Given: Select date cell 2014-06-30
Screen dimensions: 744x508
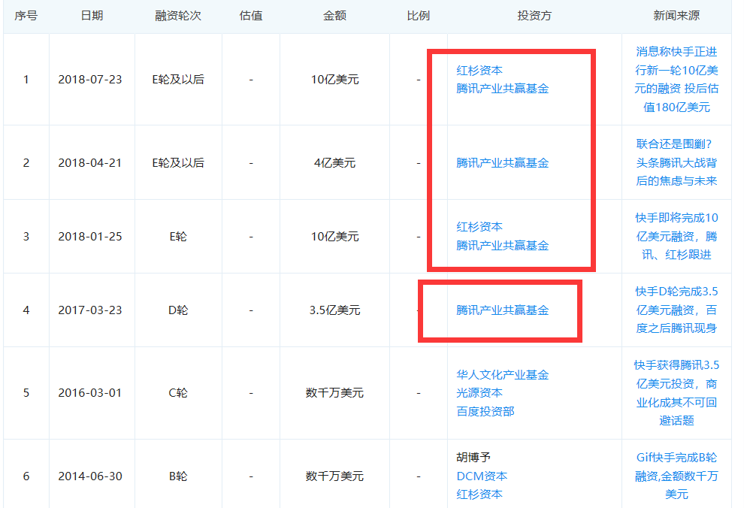Looking at the screenshot, I should coord(90,476).
